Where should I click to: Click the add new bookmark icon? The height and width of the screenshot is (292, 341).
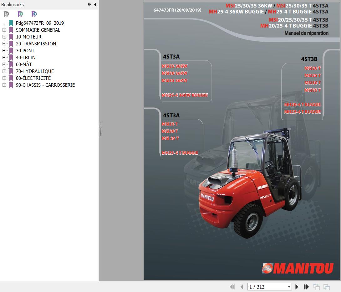coord(20,14)
